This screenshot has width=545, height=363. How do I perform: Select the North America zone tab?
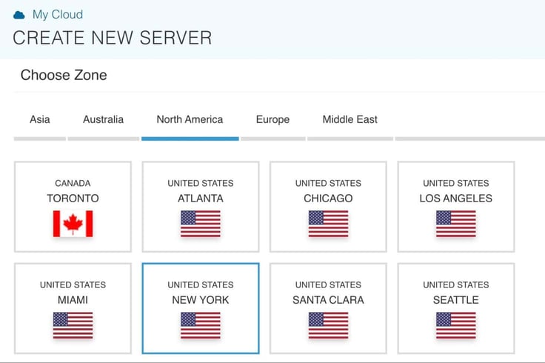pos(190,119)
